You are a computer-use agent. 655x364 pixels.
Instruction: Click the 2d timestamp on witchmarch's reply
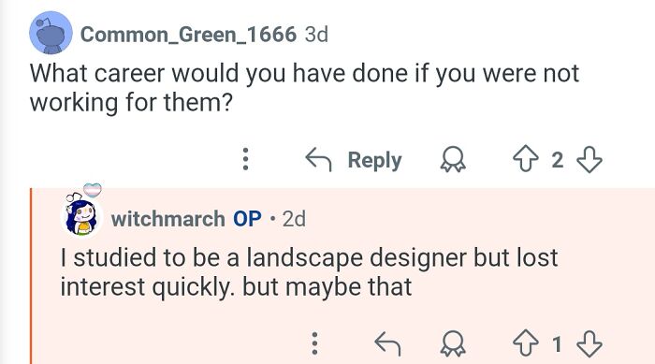tap(294, 219)
